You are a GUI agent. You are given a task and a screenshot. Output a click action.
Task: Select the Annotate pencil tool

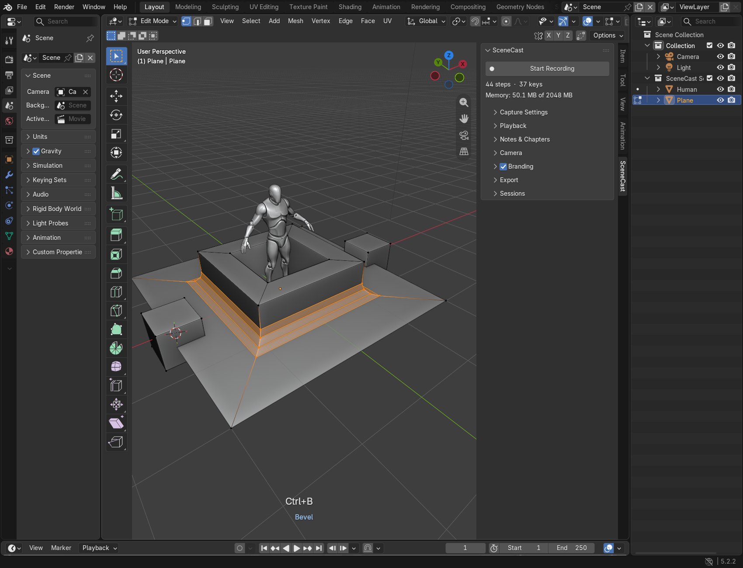coord(116,174)
